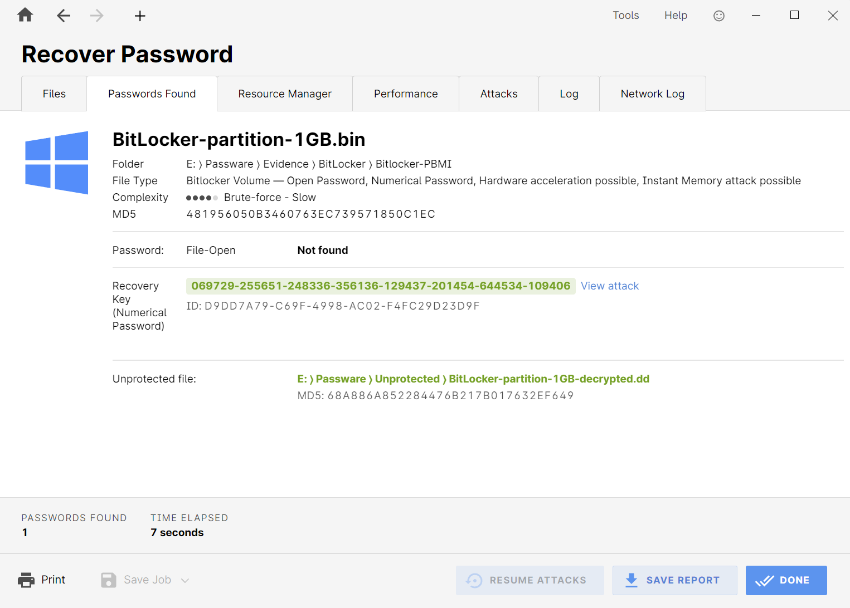Go to the Home screen icon

25,15
